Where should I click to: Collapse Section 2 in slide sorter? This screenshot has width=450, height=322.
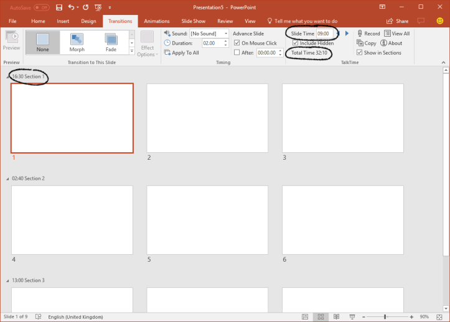point(8,179)
